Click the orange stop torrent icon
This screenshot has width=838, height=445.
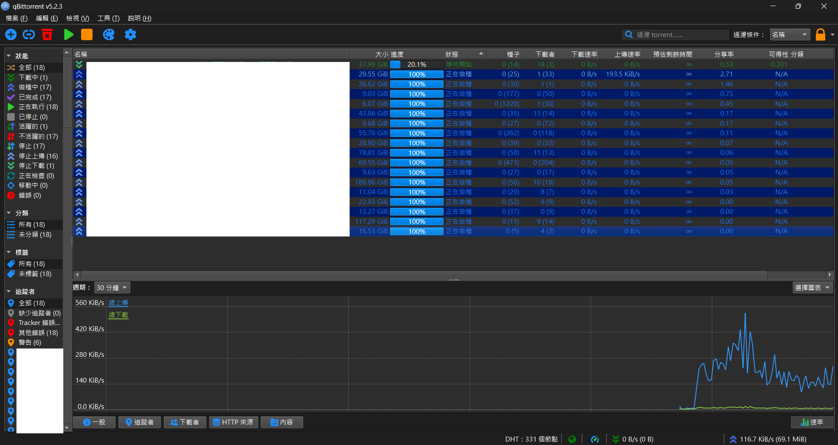pos(87,34)
